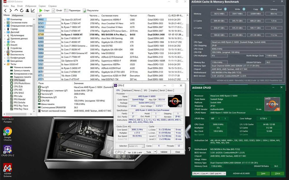Expand the Сеть tree node
This screenshot has width=289, height=180.
coord(5,42)
